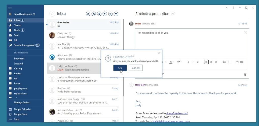Insert an image into the draft
Screen dimensions: 259x126
pos(237,62)
